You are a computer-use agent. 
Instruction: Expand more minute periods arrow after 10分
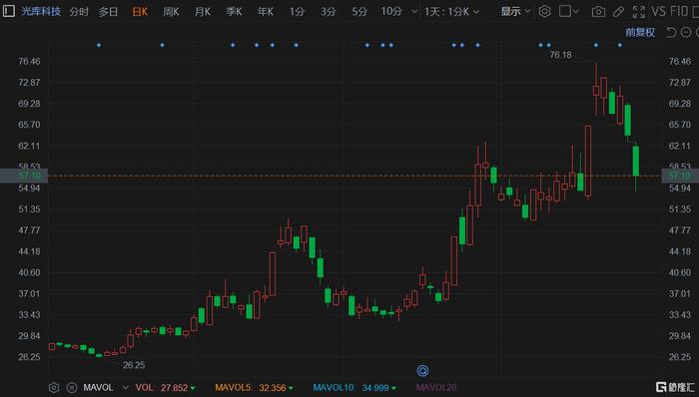(414, 12)
